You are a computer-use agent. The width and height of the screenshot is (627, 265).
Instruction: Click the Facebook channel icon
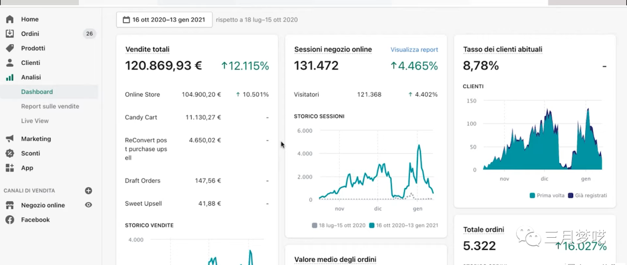click(10, 220)
